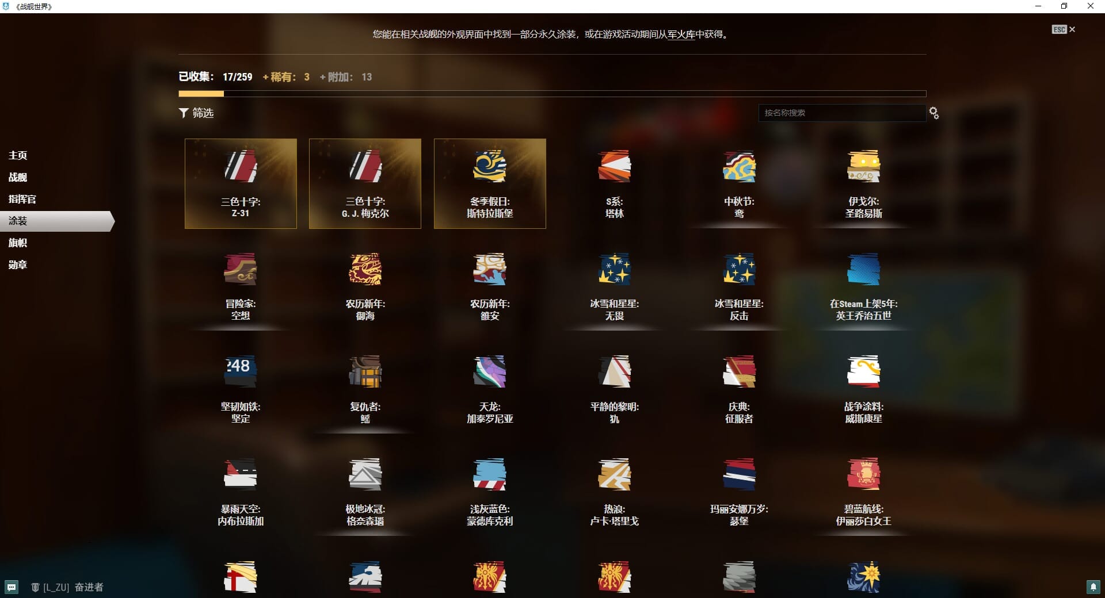Open the 中秋节 鸾 camouflage icon
The height and width of the screenshot is (598, 1105).
(x=739, y=166)
